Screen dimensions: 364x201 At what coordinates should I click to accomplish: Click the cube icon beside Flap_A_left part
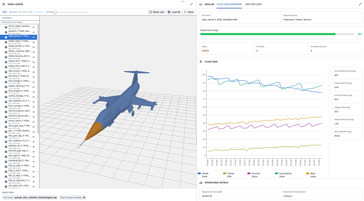click(6, 172)
